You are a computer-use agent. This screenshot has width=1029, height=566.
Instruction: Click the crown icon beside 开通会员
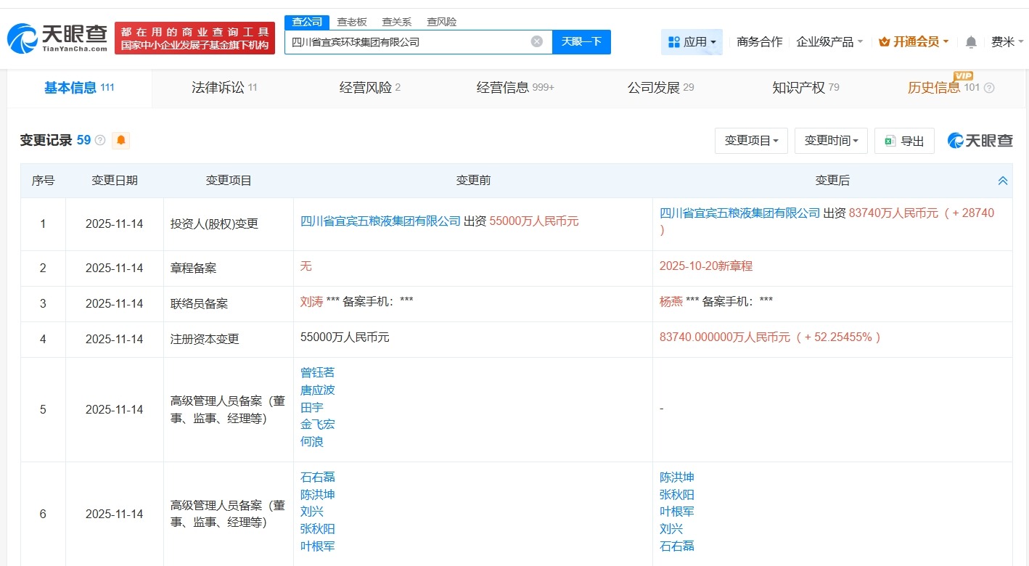click(883, 41)
